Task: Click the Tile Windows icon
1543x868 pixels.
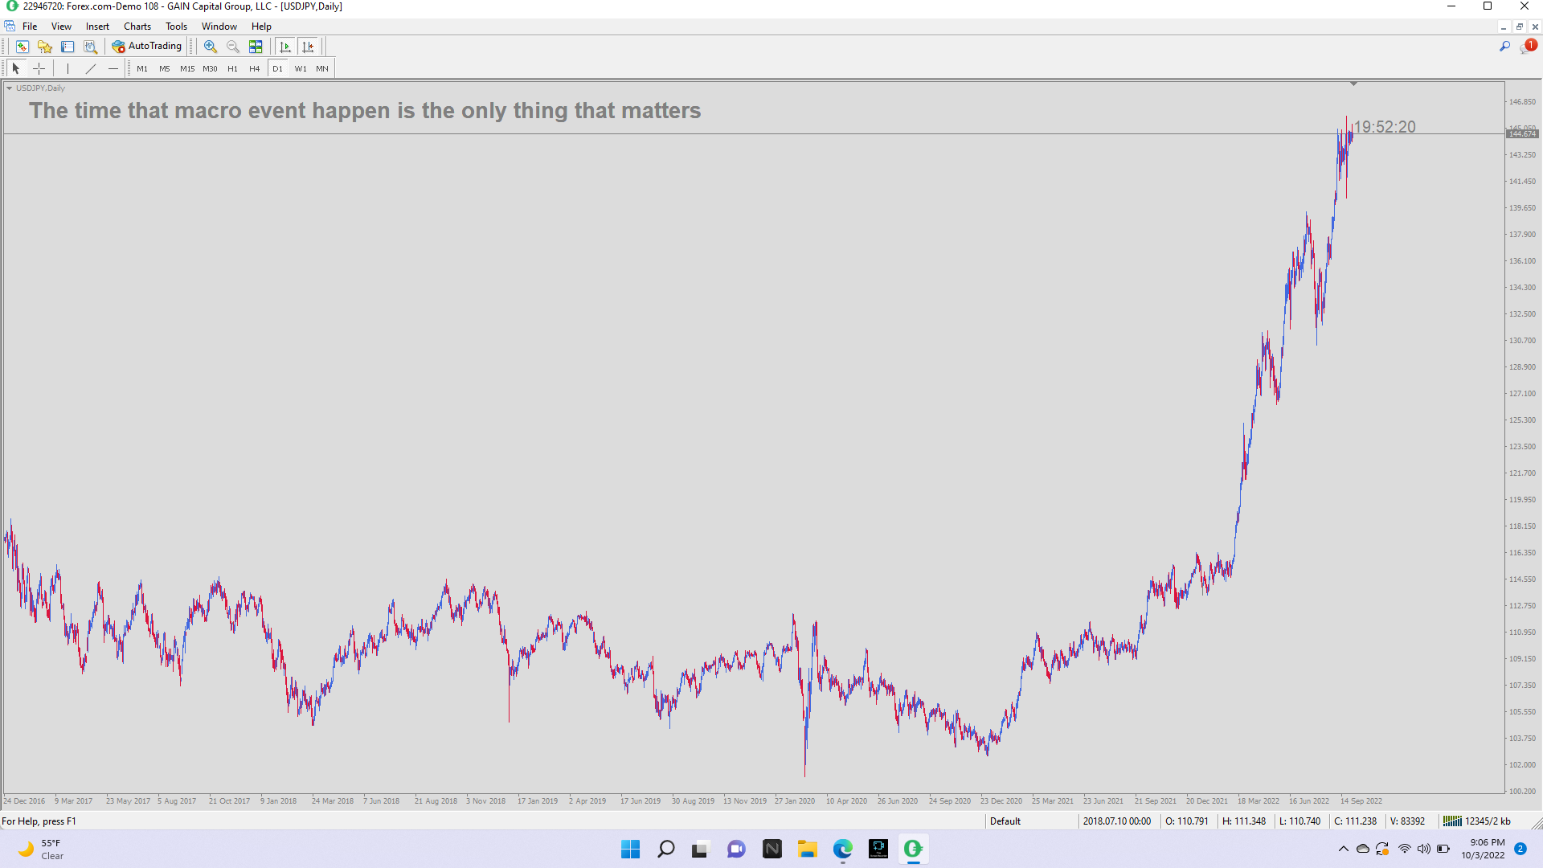Action: point(256,47)
